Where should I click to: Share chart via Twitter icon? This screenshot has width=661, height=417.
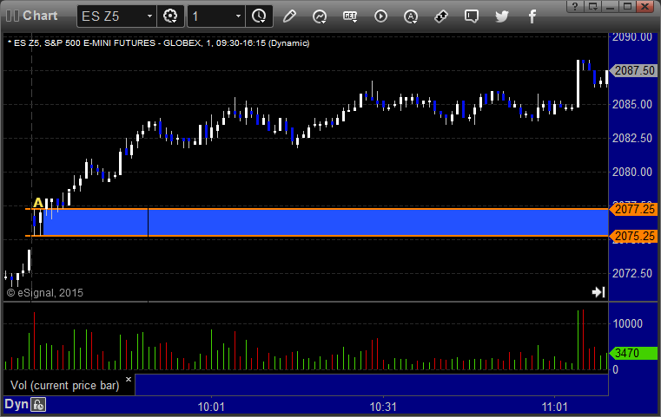(502, 16)
